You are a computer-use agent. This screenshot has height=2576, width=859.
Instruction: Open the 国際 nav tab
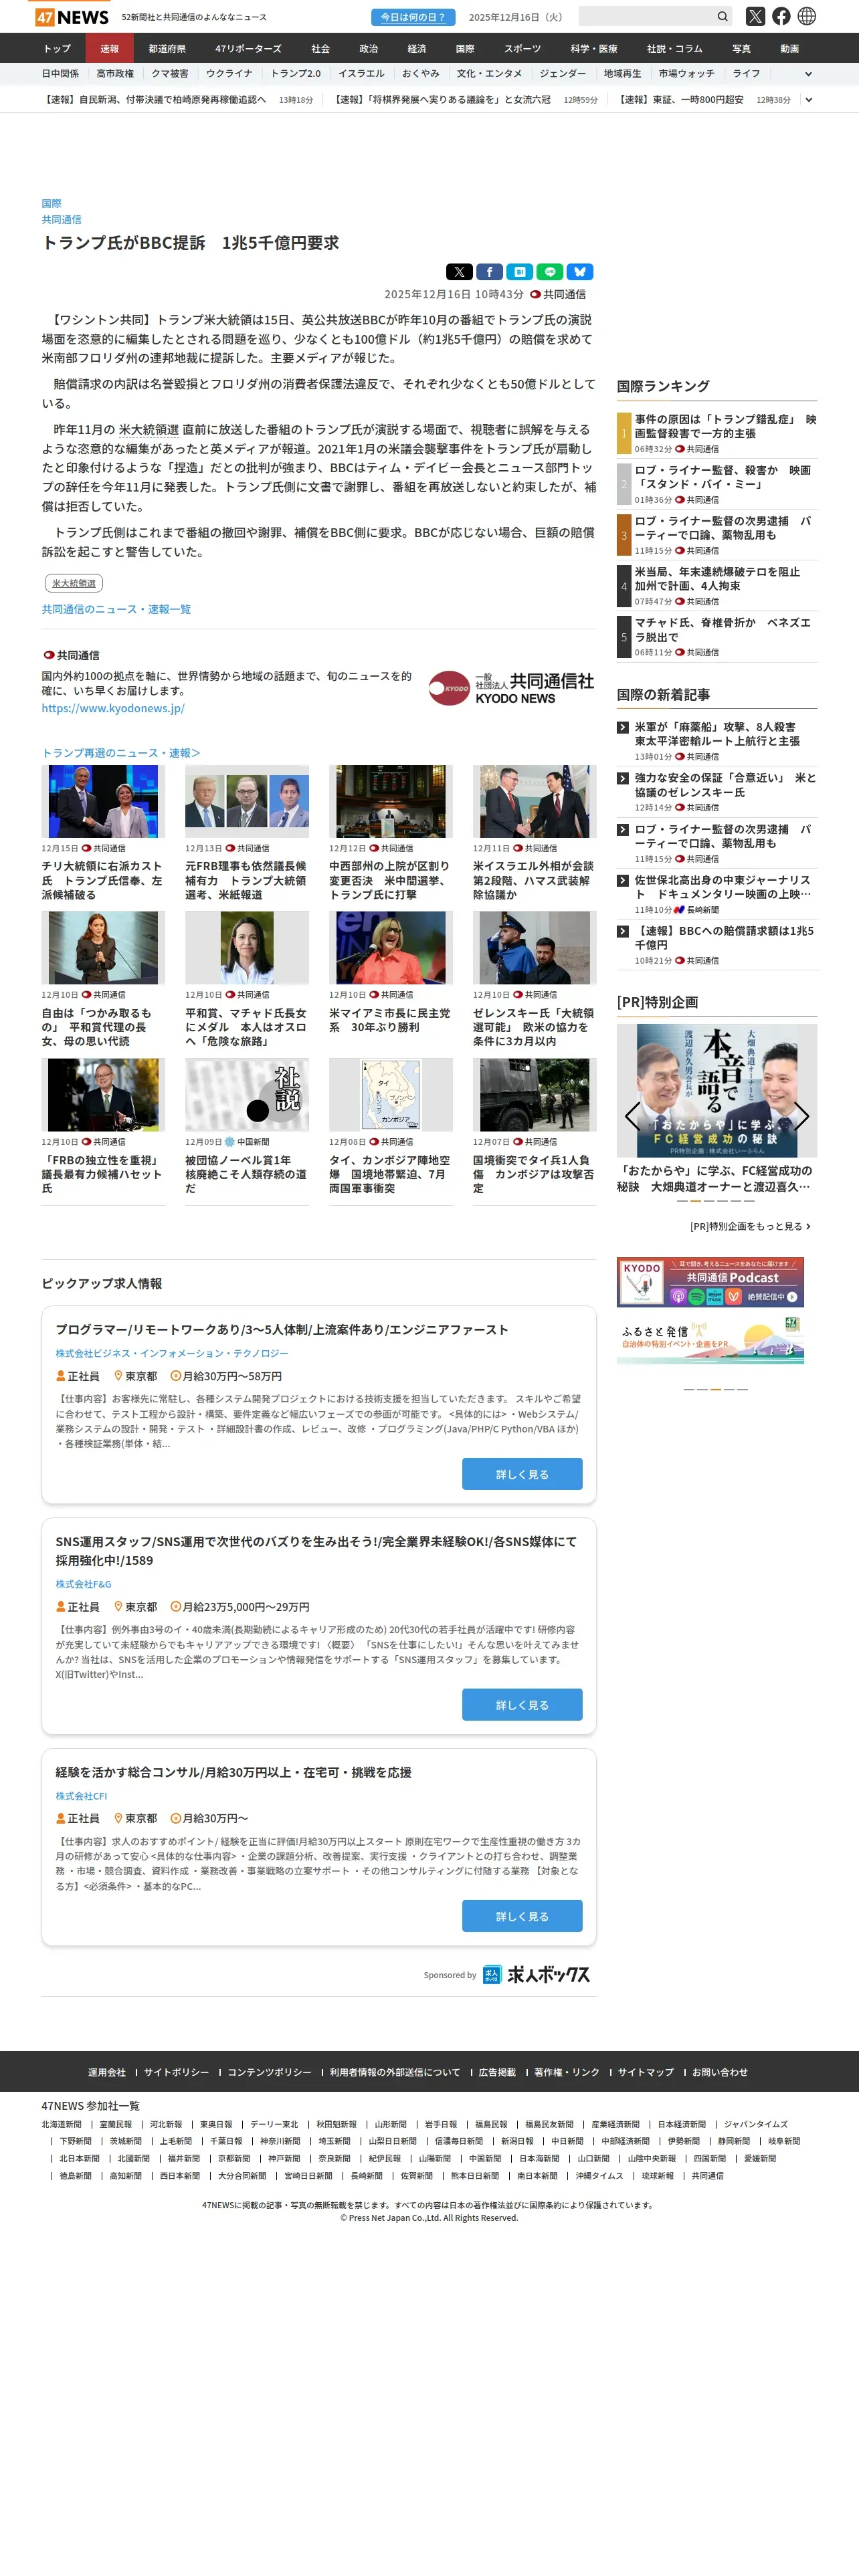[465, 48]
